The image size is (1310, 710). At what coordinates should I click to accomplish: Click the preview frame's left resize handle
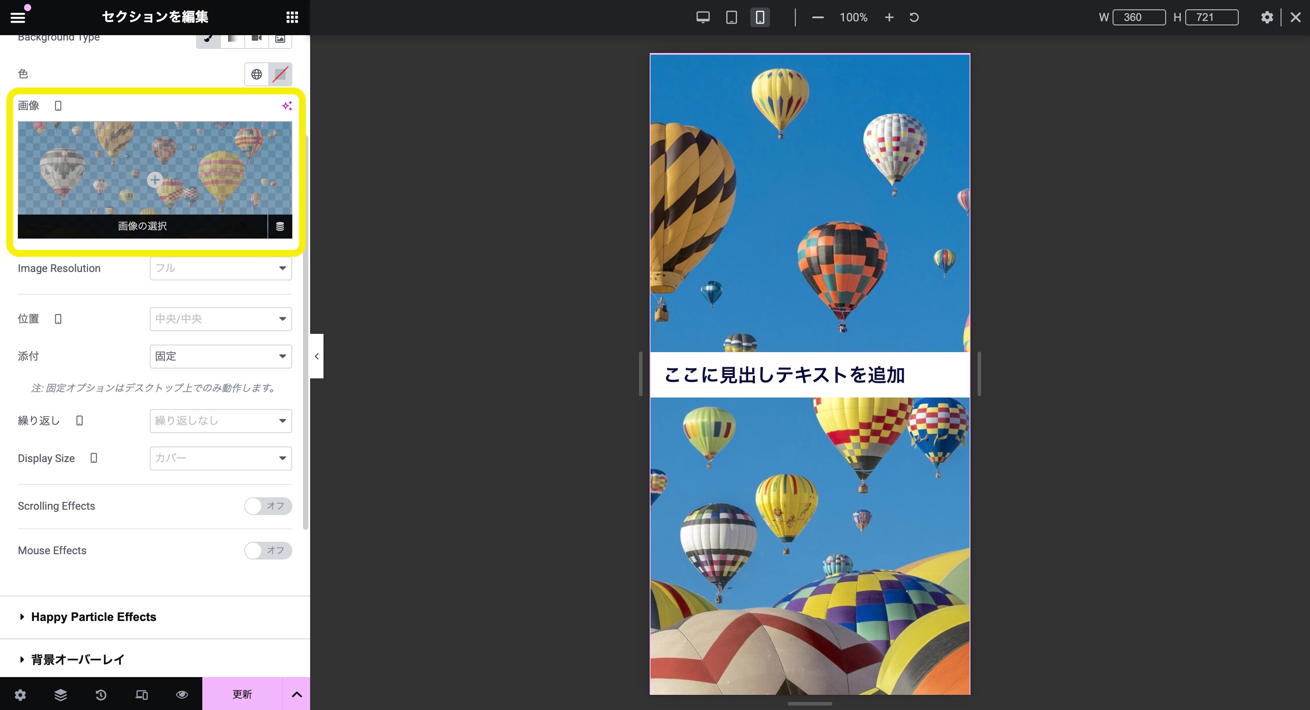click(641, 373)
